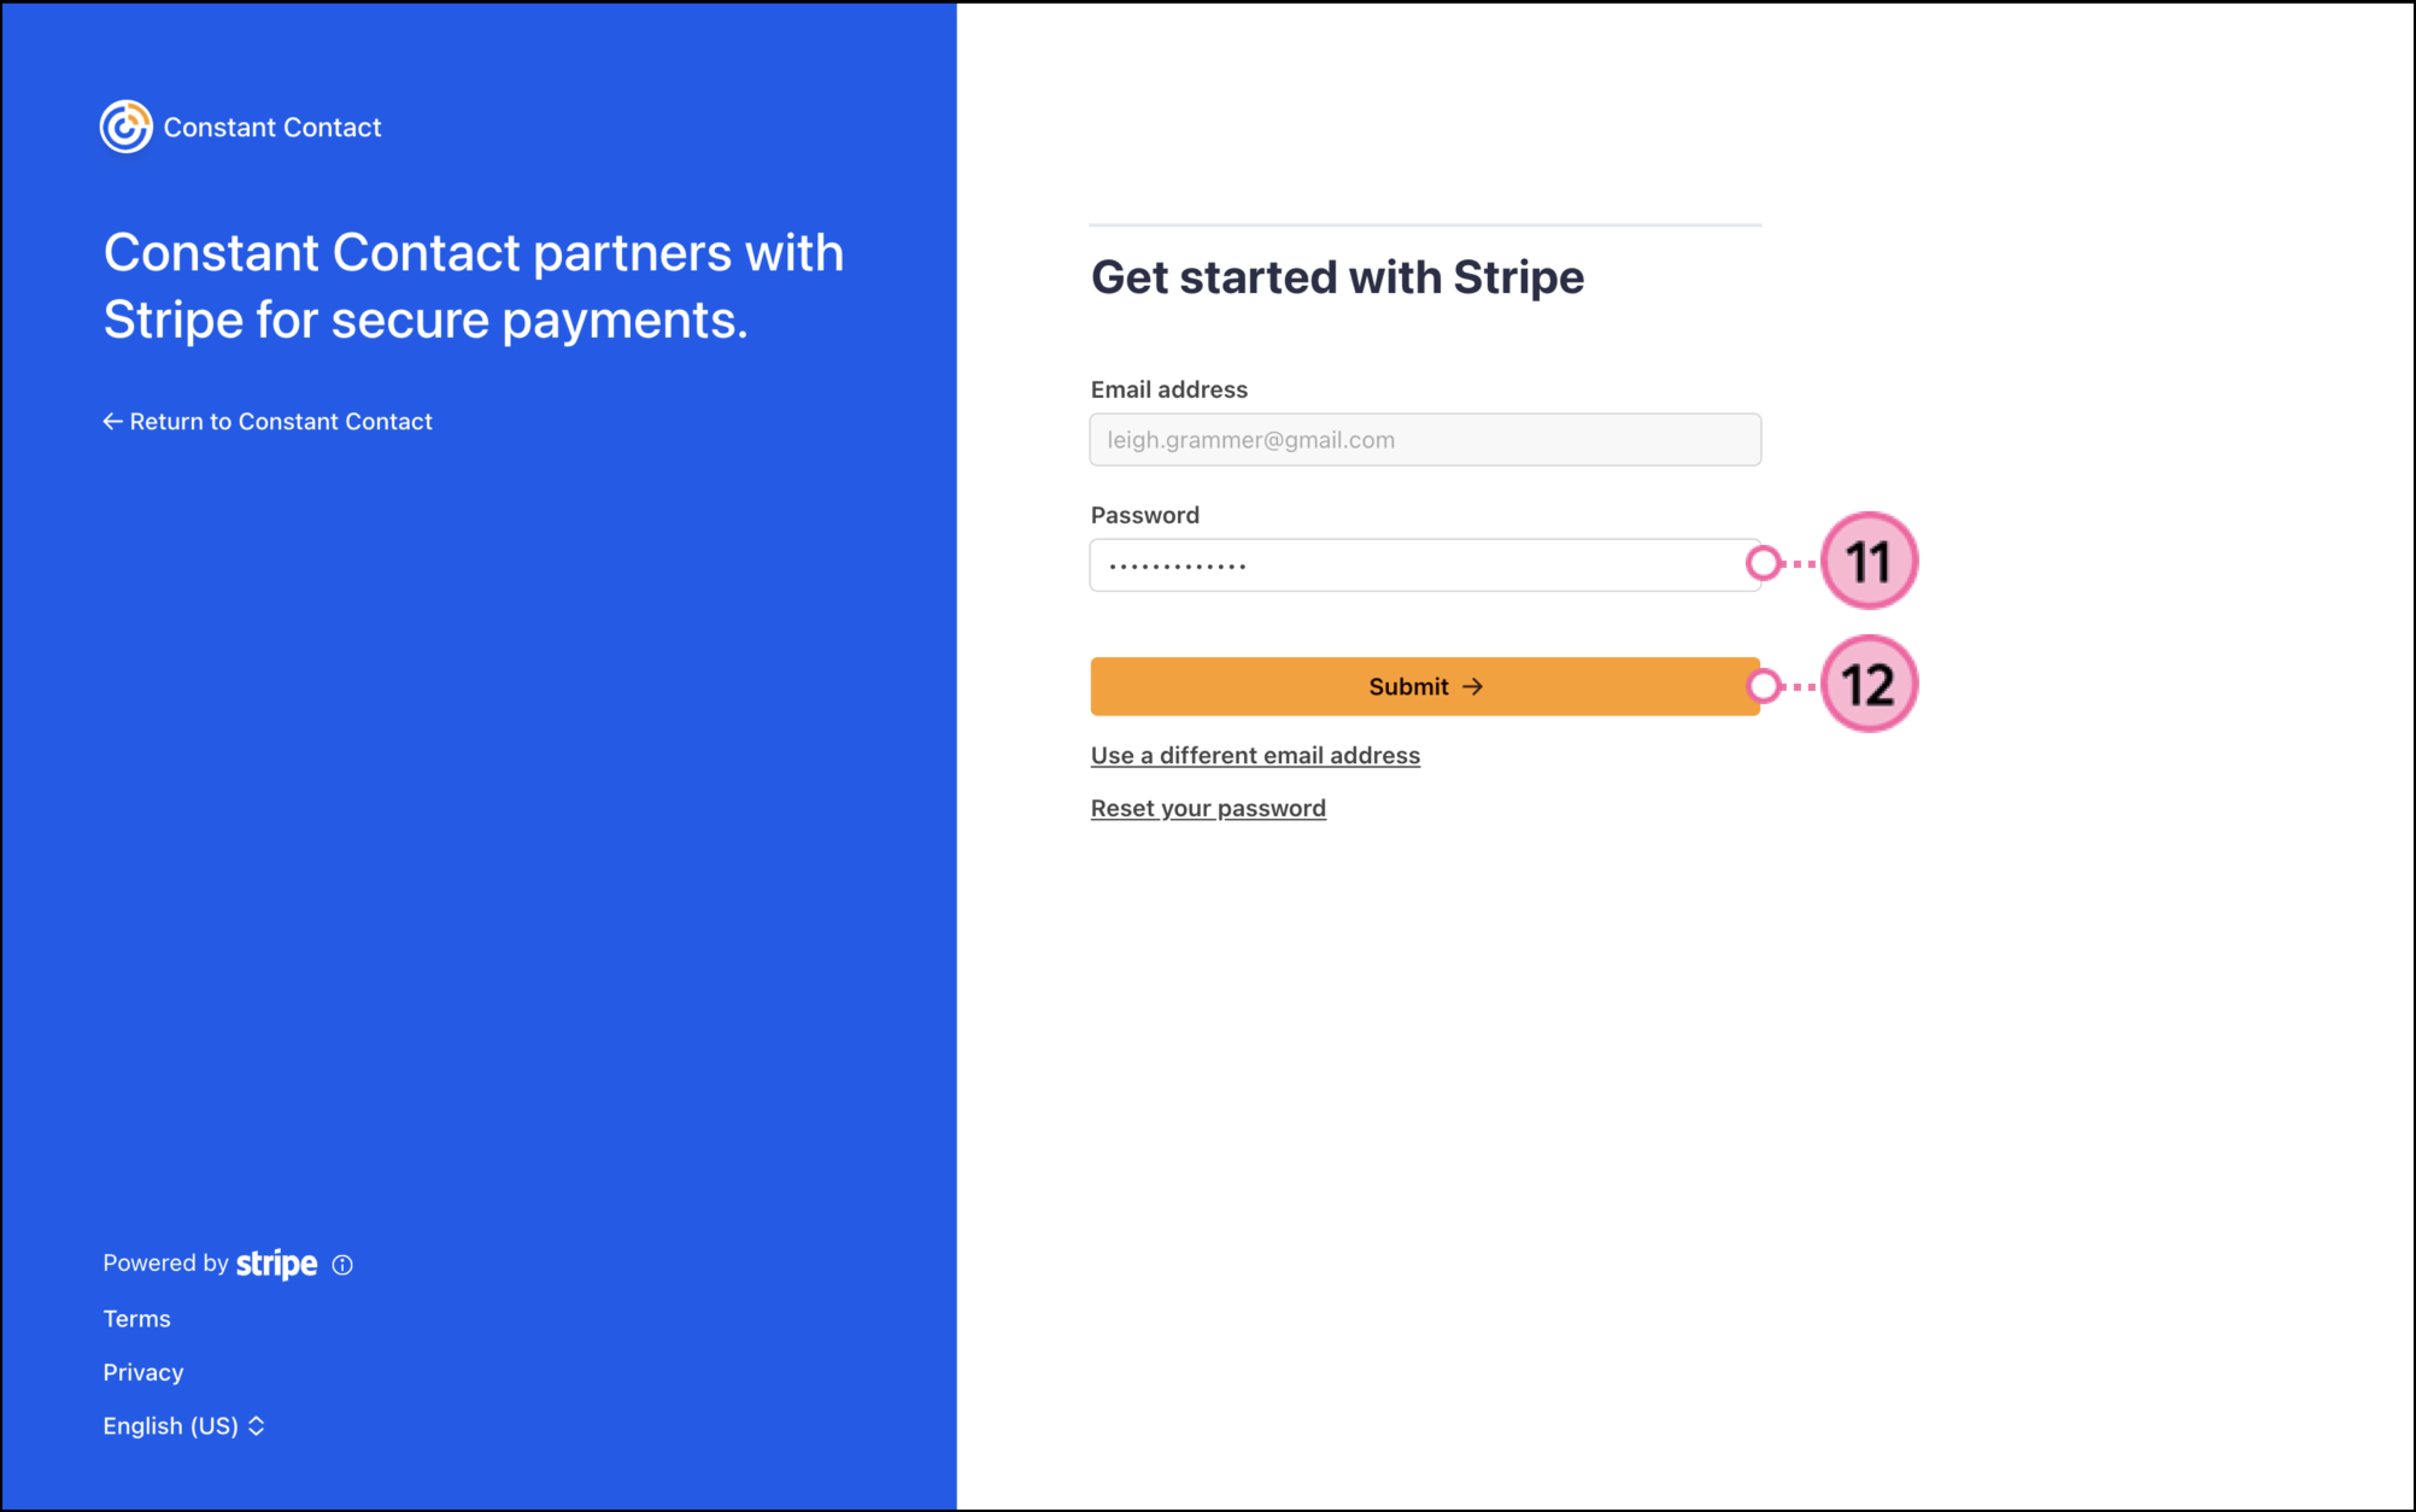
Task: Follow the Reset your password link
Action: tap(1207, 809)
